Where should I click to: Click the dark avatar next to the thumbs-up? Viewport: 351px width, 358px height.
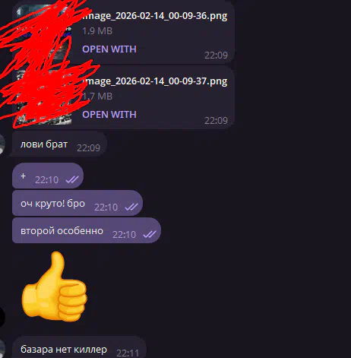coord(2,317)
